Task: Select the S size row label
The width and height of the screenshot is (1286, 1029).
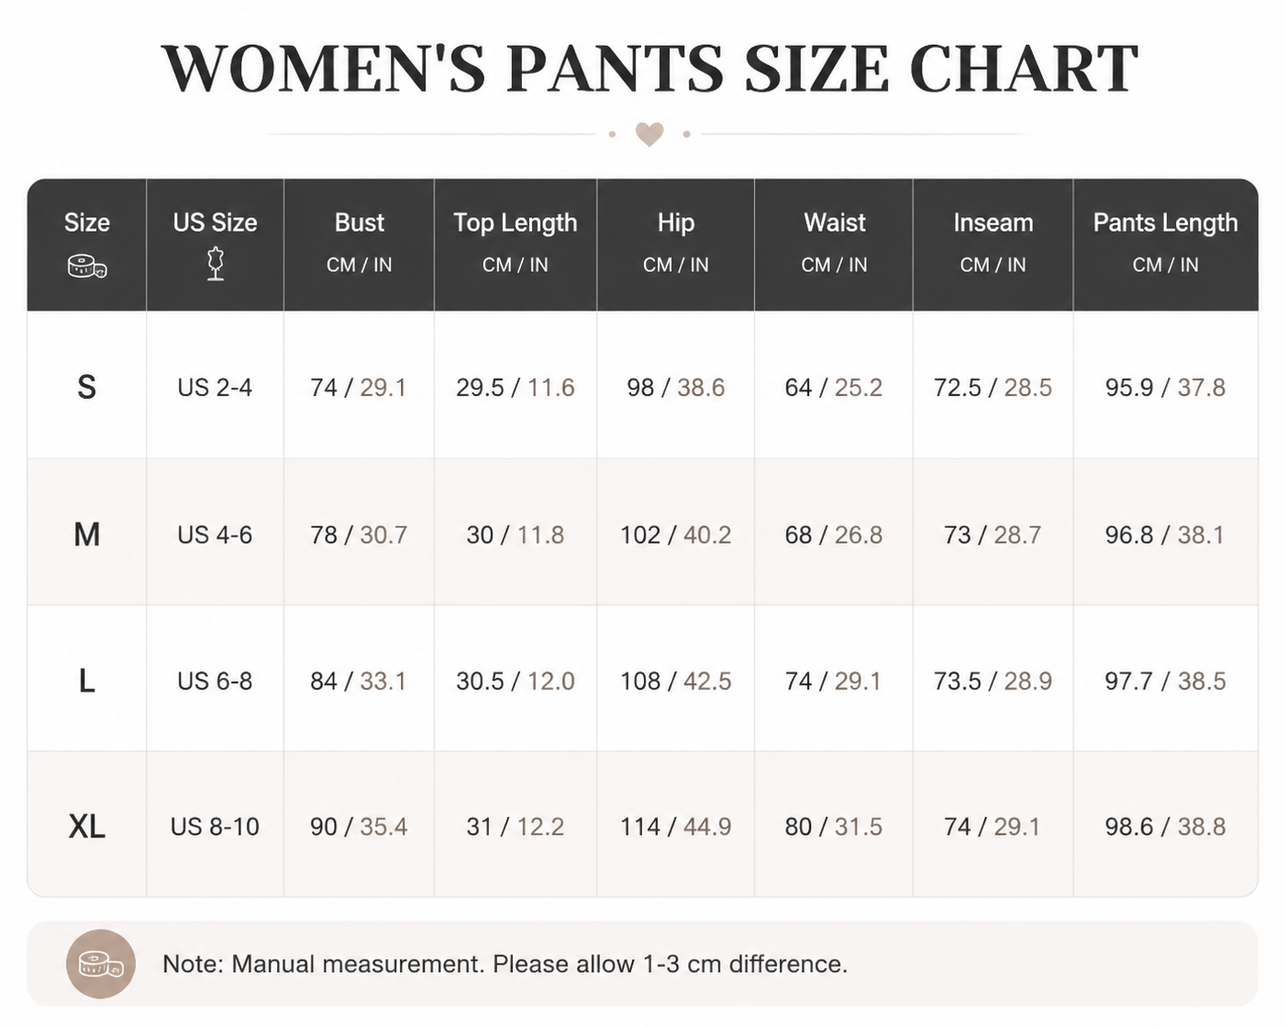Action: tap(87, 387)
